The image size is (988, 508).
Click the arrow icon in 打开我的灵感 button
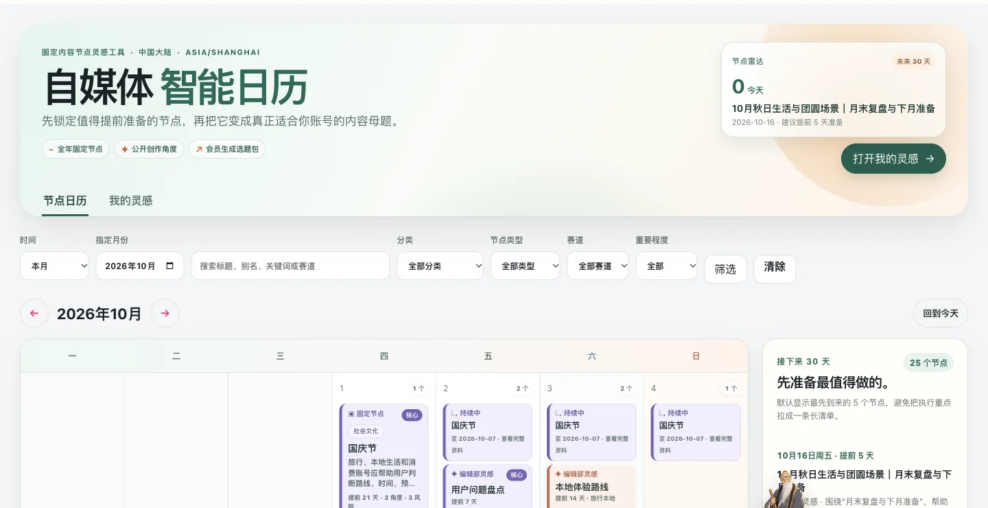[930, 159]
